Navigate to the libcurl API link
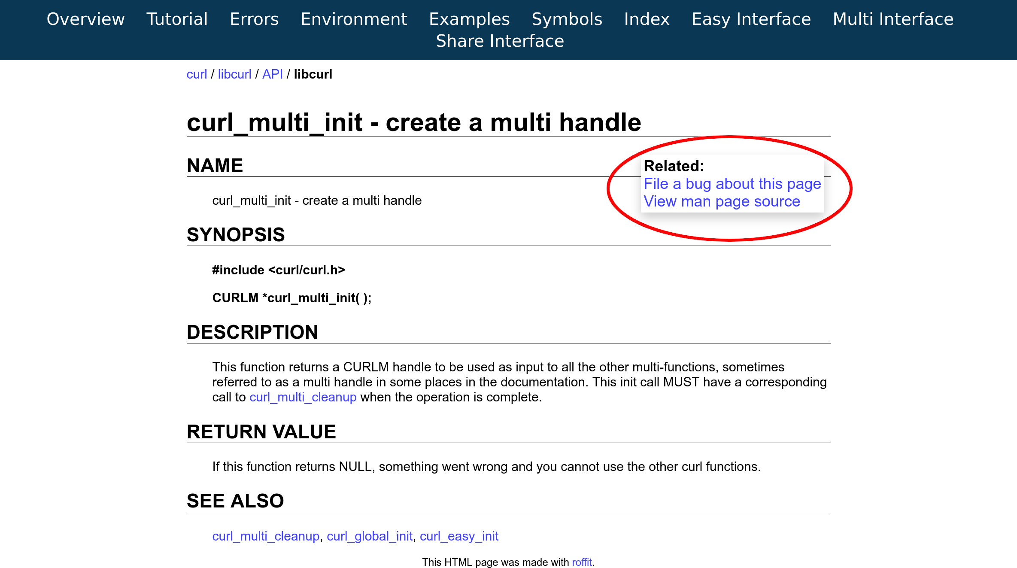 tap(273, 74)
